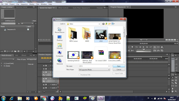Toggle Audio 2 track speaker output
This screenshot has width=179, height=101.
coord(44,85)
